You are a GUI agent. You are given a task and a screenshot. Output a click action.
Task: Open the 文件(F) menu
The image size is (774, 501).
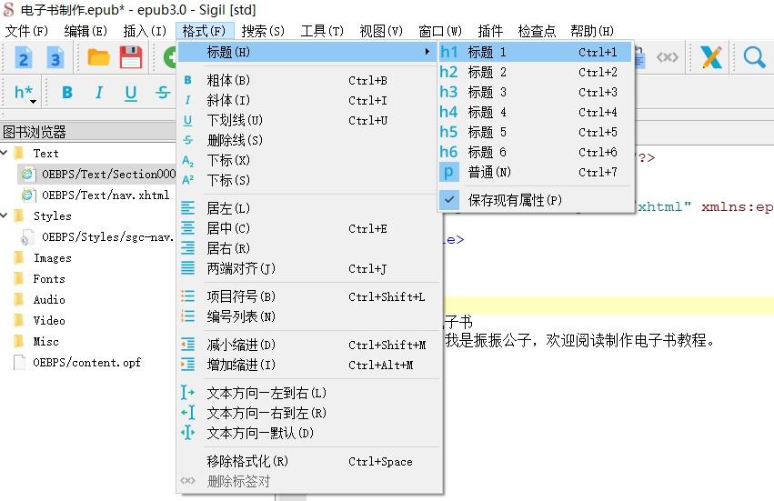[x=26, y=31]
